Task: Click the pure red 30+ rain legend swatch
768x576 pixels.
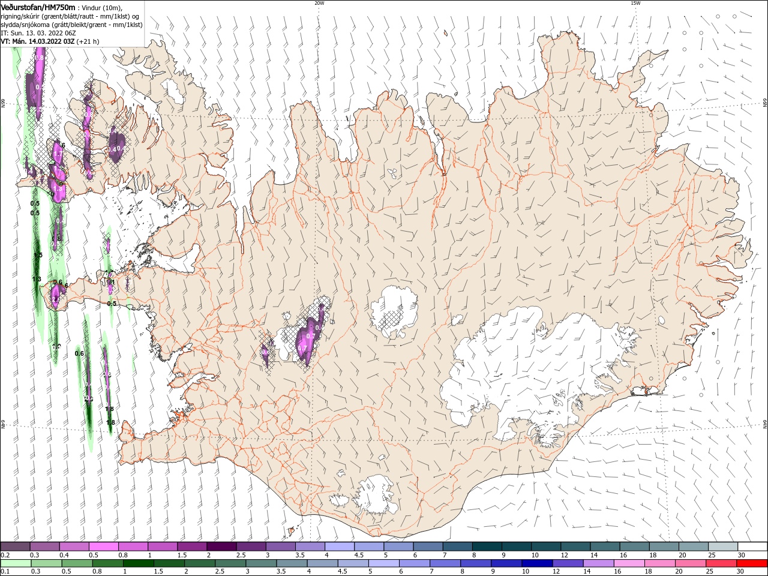Action: point(752,563)
